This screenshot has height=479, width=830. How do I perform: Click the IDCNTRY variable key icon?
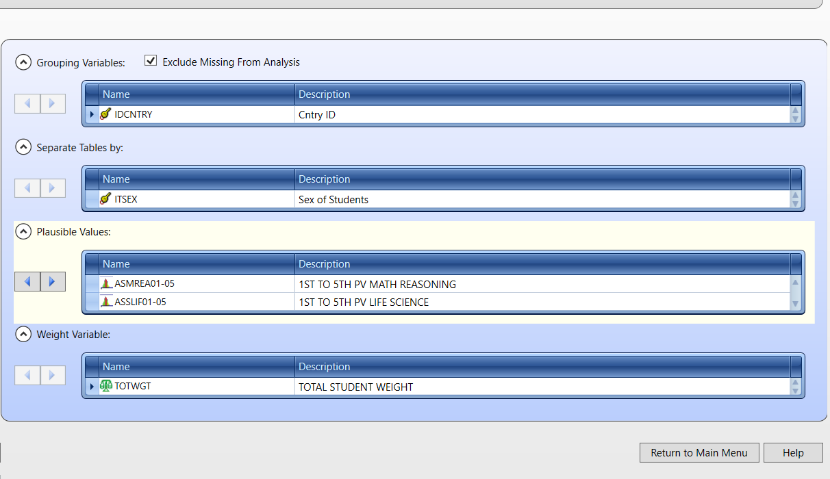(105, 114)
